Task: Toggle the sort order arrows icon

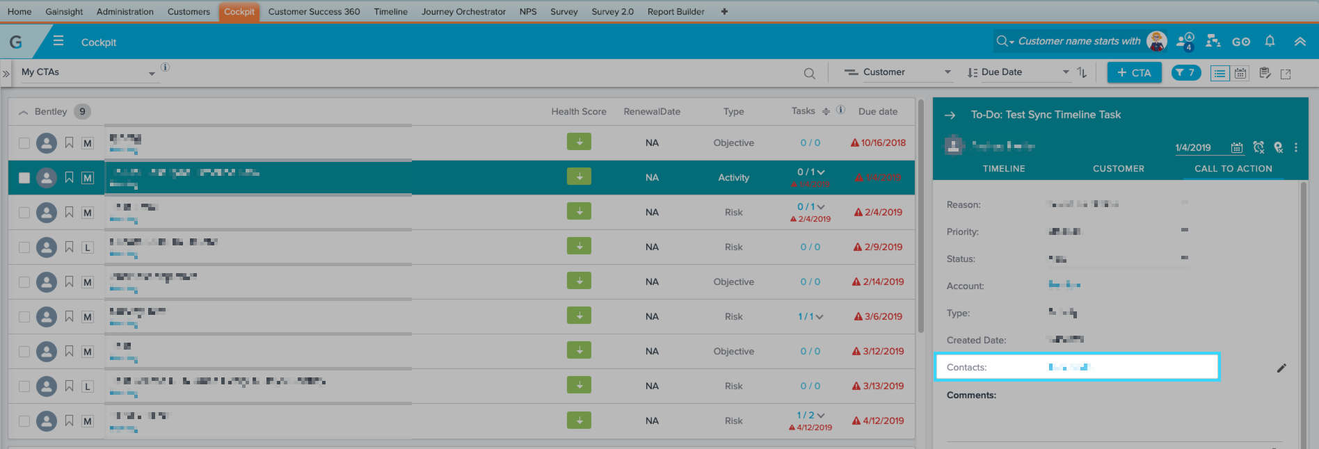Action: [1082, 72]
